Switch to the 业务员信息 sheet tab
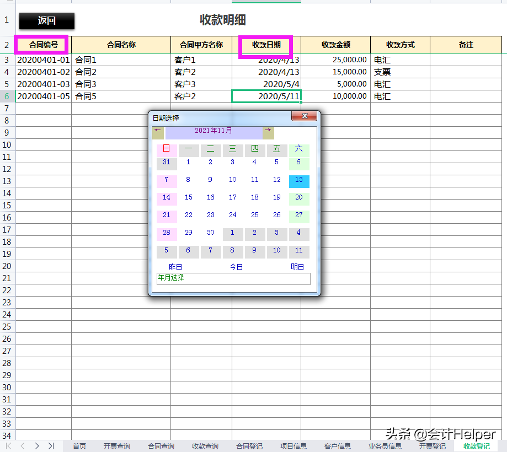This screenshot has height=452, width=507. [x=385, y=446]
